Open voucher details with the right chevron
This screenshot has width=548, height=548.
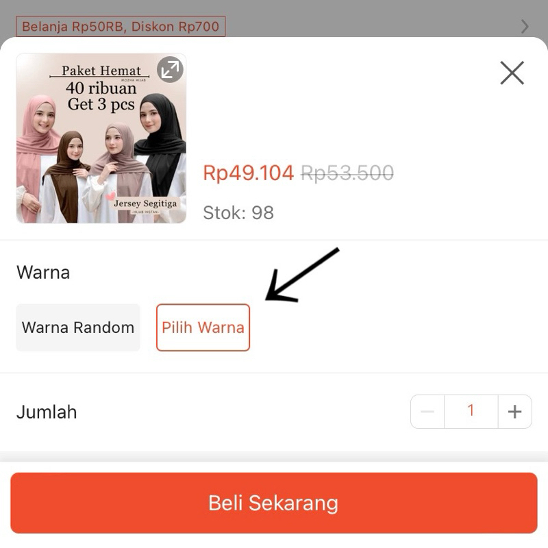click(x=524, y=26)
